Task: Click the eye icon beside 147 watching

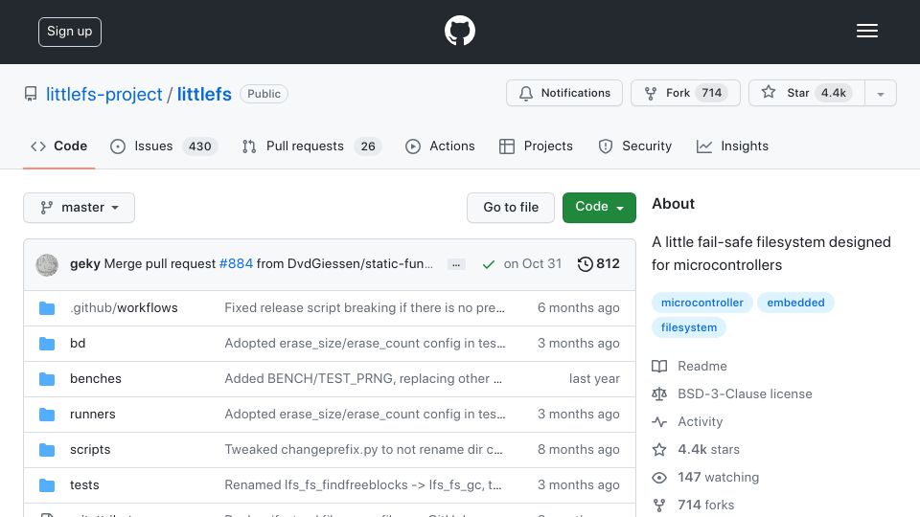Action: 659,478
